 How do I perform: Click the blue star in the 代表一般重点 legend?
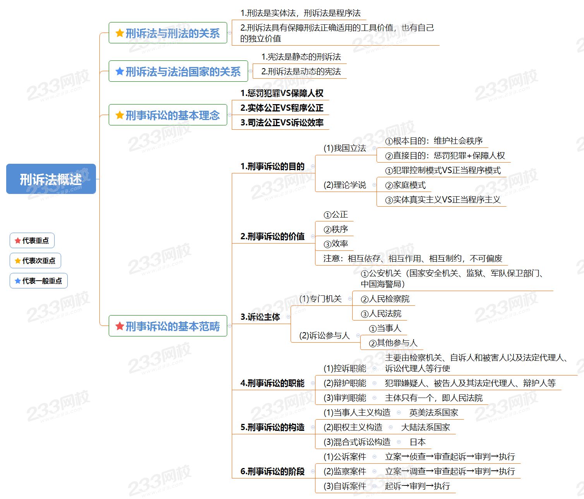(x=17, y=281)
